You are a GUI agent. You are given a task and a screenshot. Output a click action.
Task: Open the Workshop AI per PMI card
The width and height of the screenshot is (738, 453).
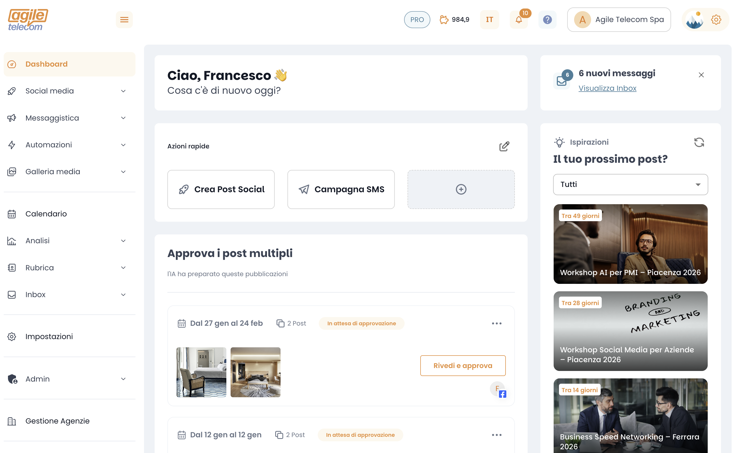coord(630,244)
